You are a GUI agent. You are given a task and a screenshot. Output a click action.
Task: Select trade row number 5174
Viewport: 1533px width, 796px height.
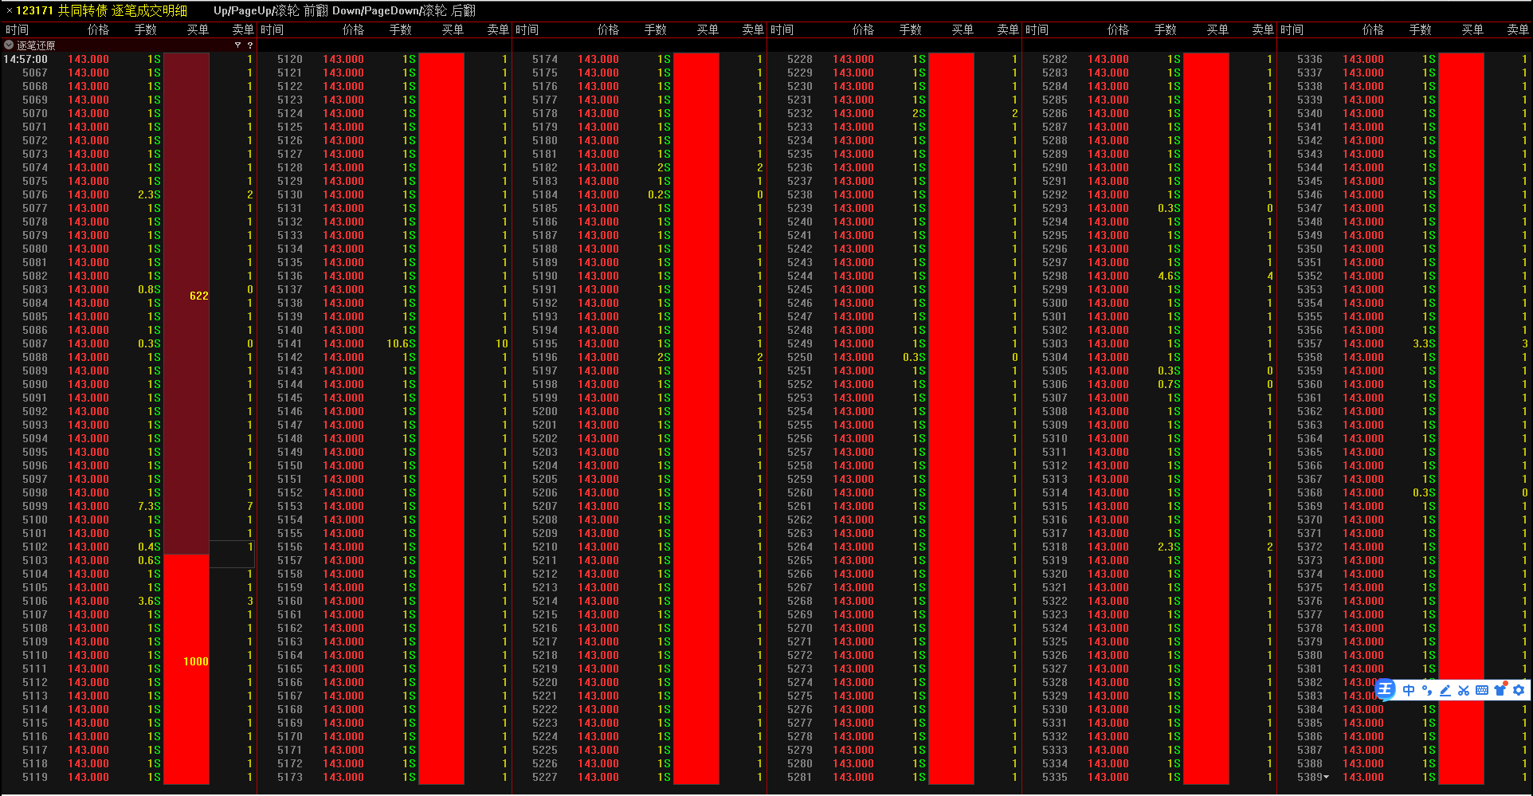(545, 59)
